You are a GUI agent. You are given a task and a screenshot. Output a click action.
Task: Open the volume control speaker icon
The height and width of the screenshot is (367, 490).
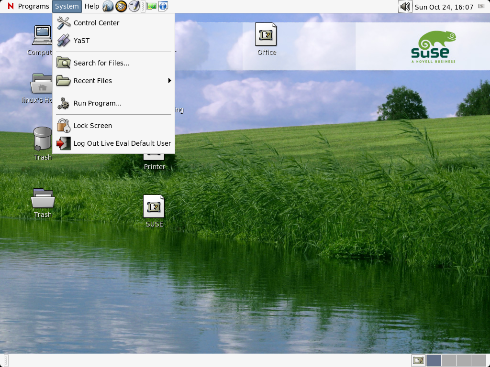pyautogui.click(x=405, y=7)
